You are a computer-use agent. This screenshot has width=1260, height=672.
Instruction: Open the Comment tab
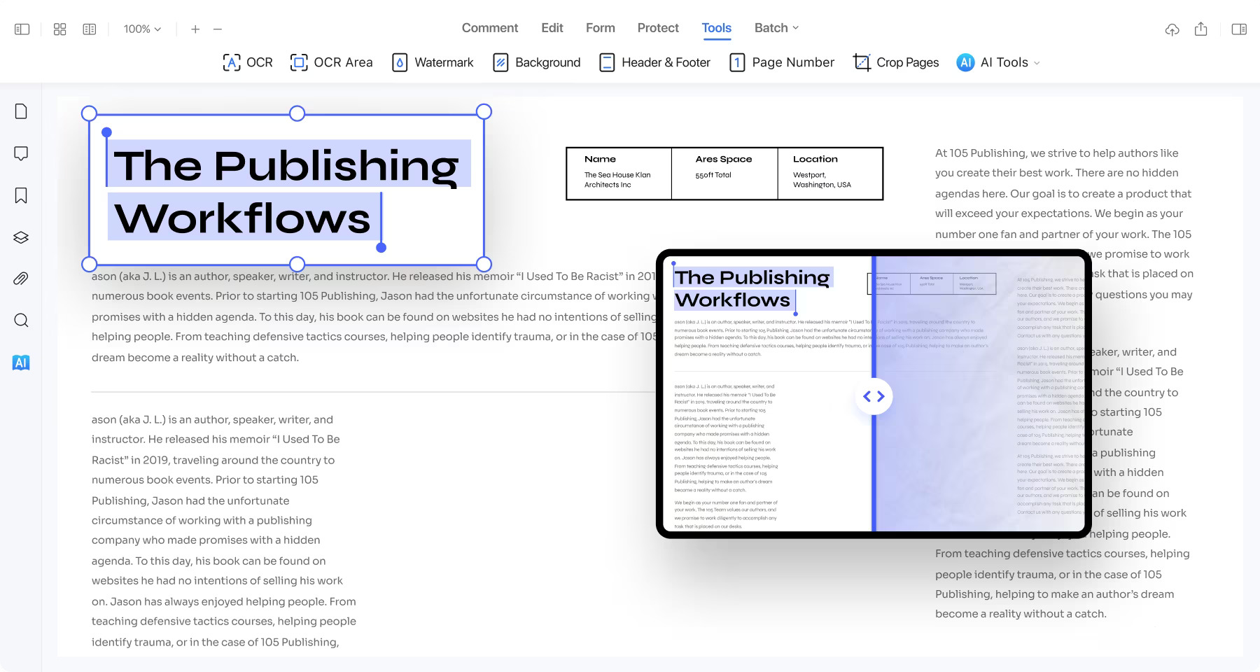[x=490, y=28]
